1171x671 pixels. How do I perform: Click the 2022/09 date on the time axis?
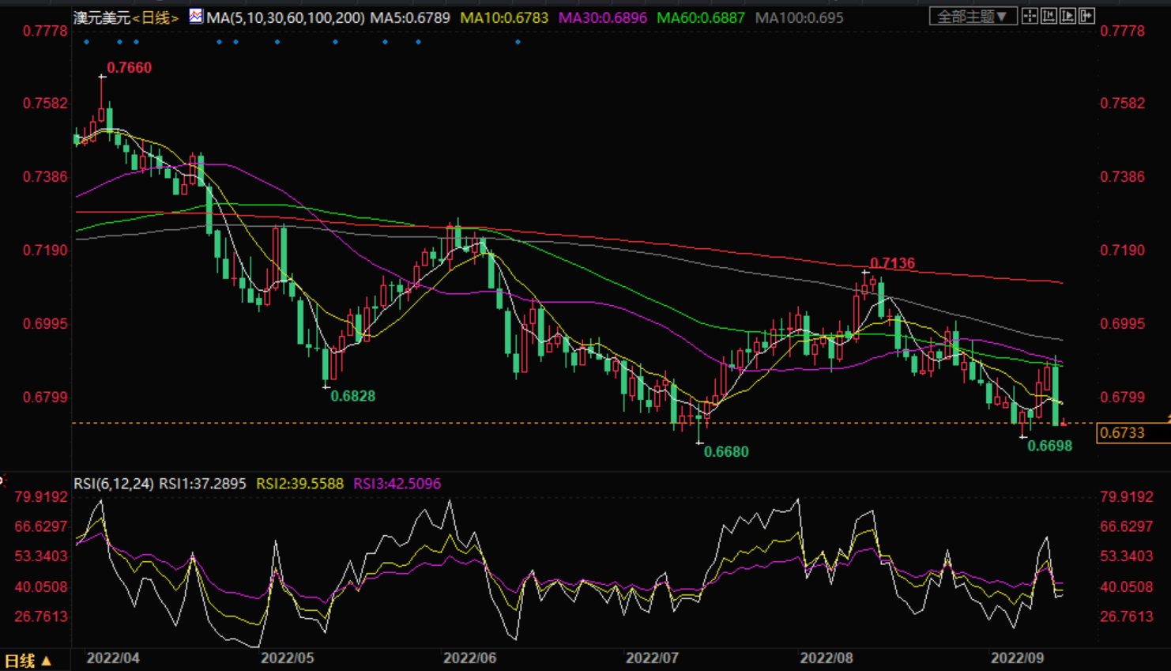pos(1018,658)
